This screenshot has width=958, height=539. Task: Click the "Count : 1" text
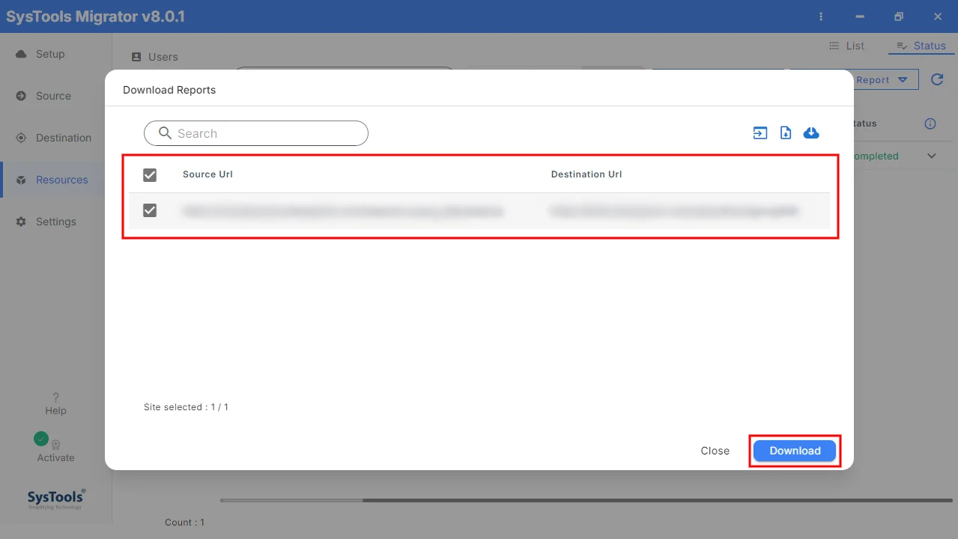[x=184, y=523]
